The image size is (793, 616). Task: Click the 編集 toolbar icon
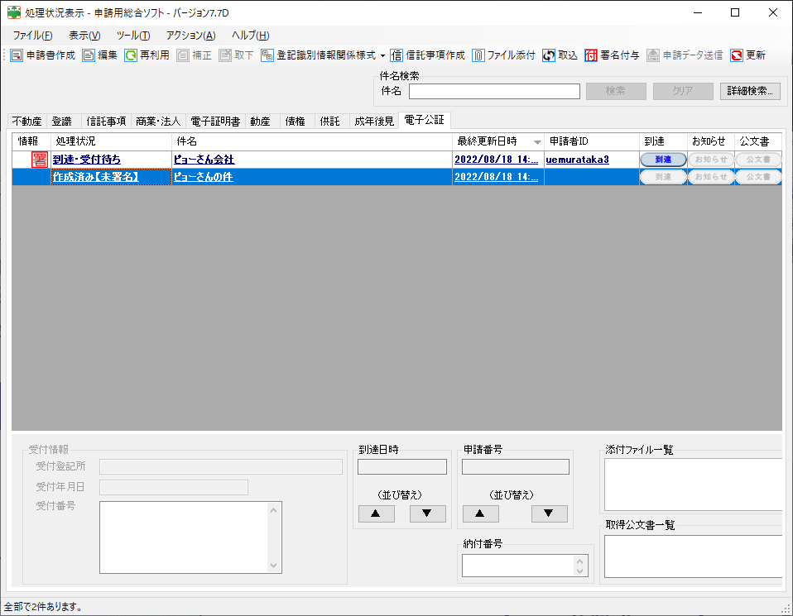click(89, 55)
